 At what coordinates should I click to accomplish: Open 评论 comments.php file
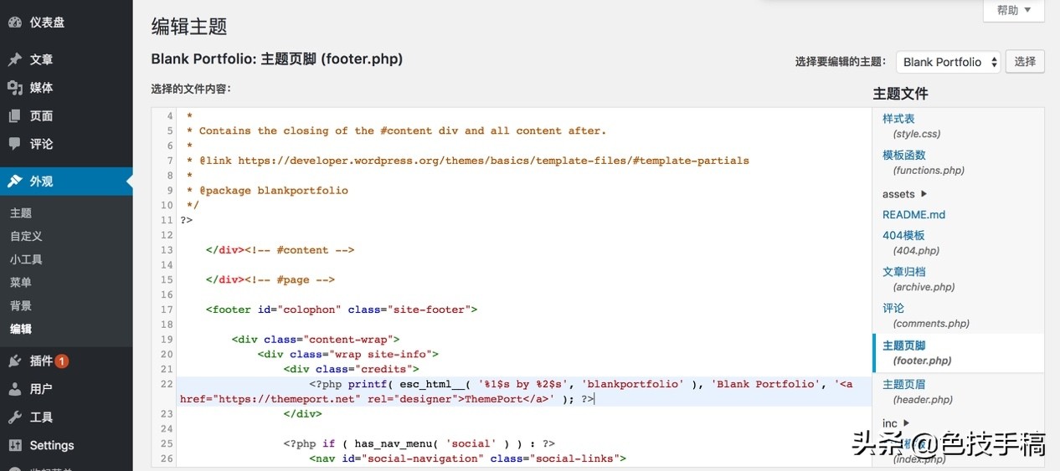coord(926,315)
